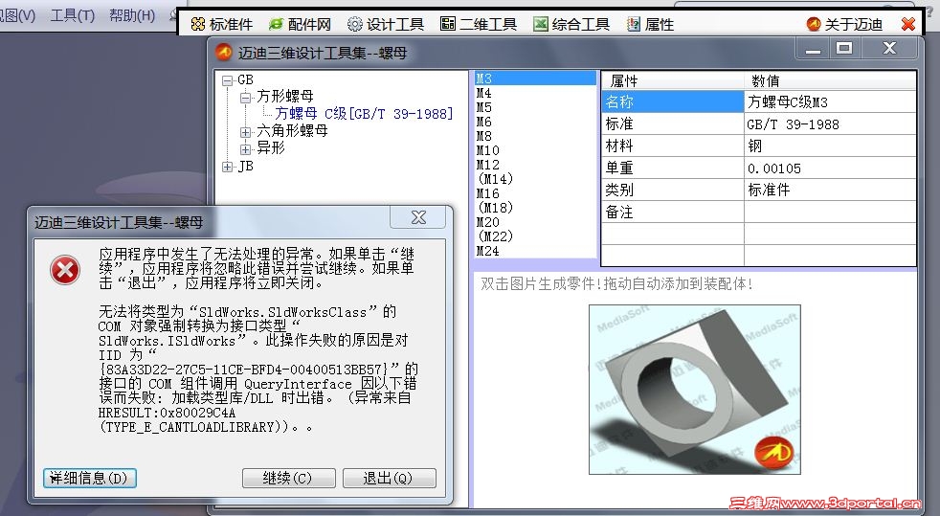The width and height of the screenshot is (940, 516).
Task: Select size (M22) in the list
Action: point(535,236)
